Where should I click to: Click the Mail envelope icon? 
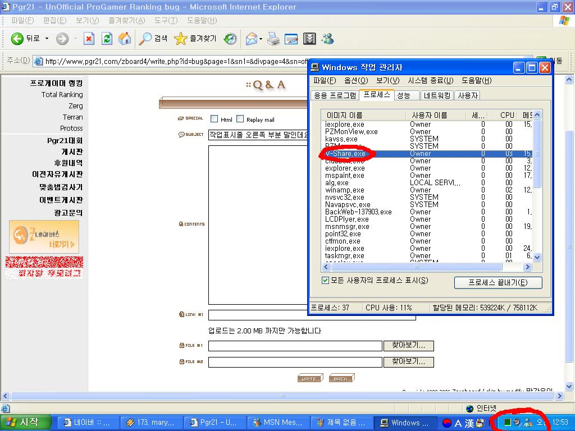pyautogui.click(x=251, y=39)
